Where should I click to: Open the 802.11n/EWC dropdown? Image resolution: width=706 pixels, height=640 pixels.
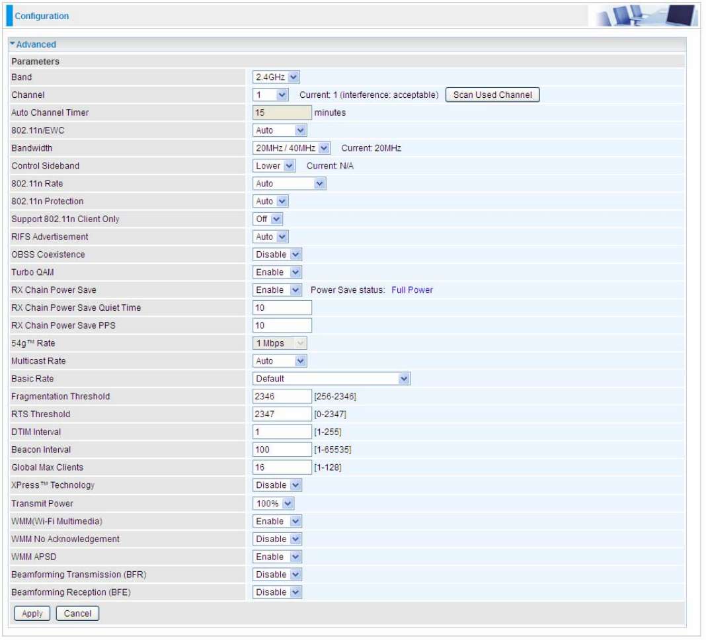[x=280, y=131]
